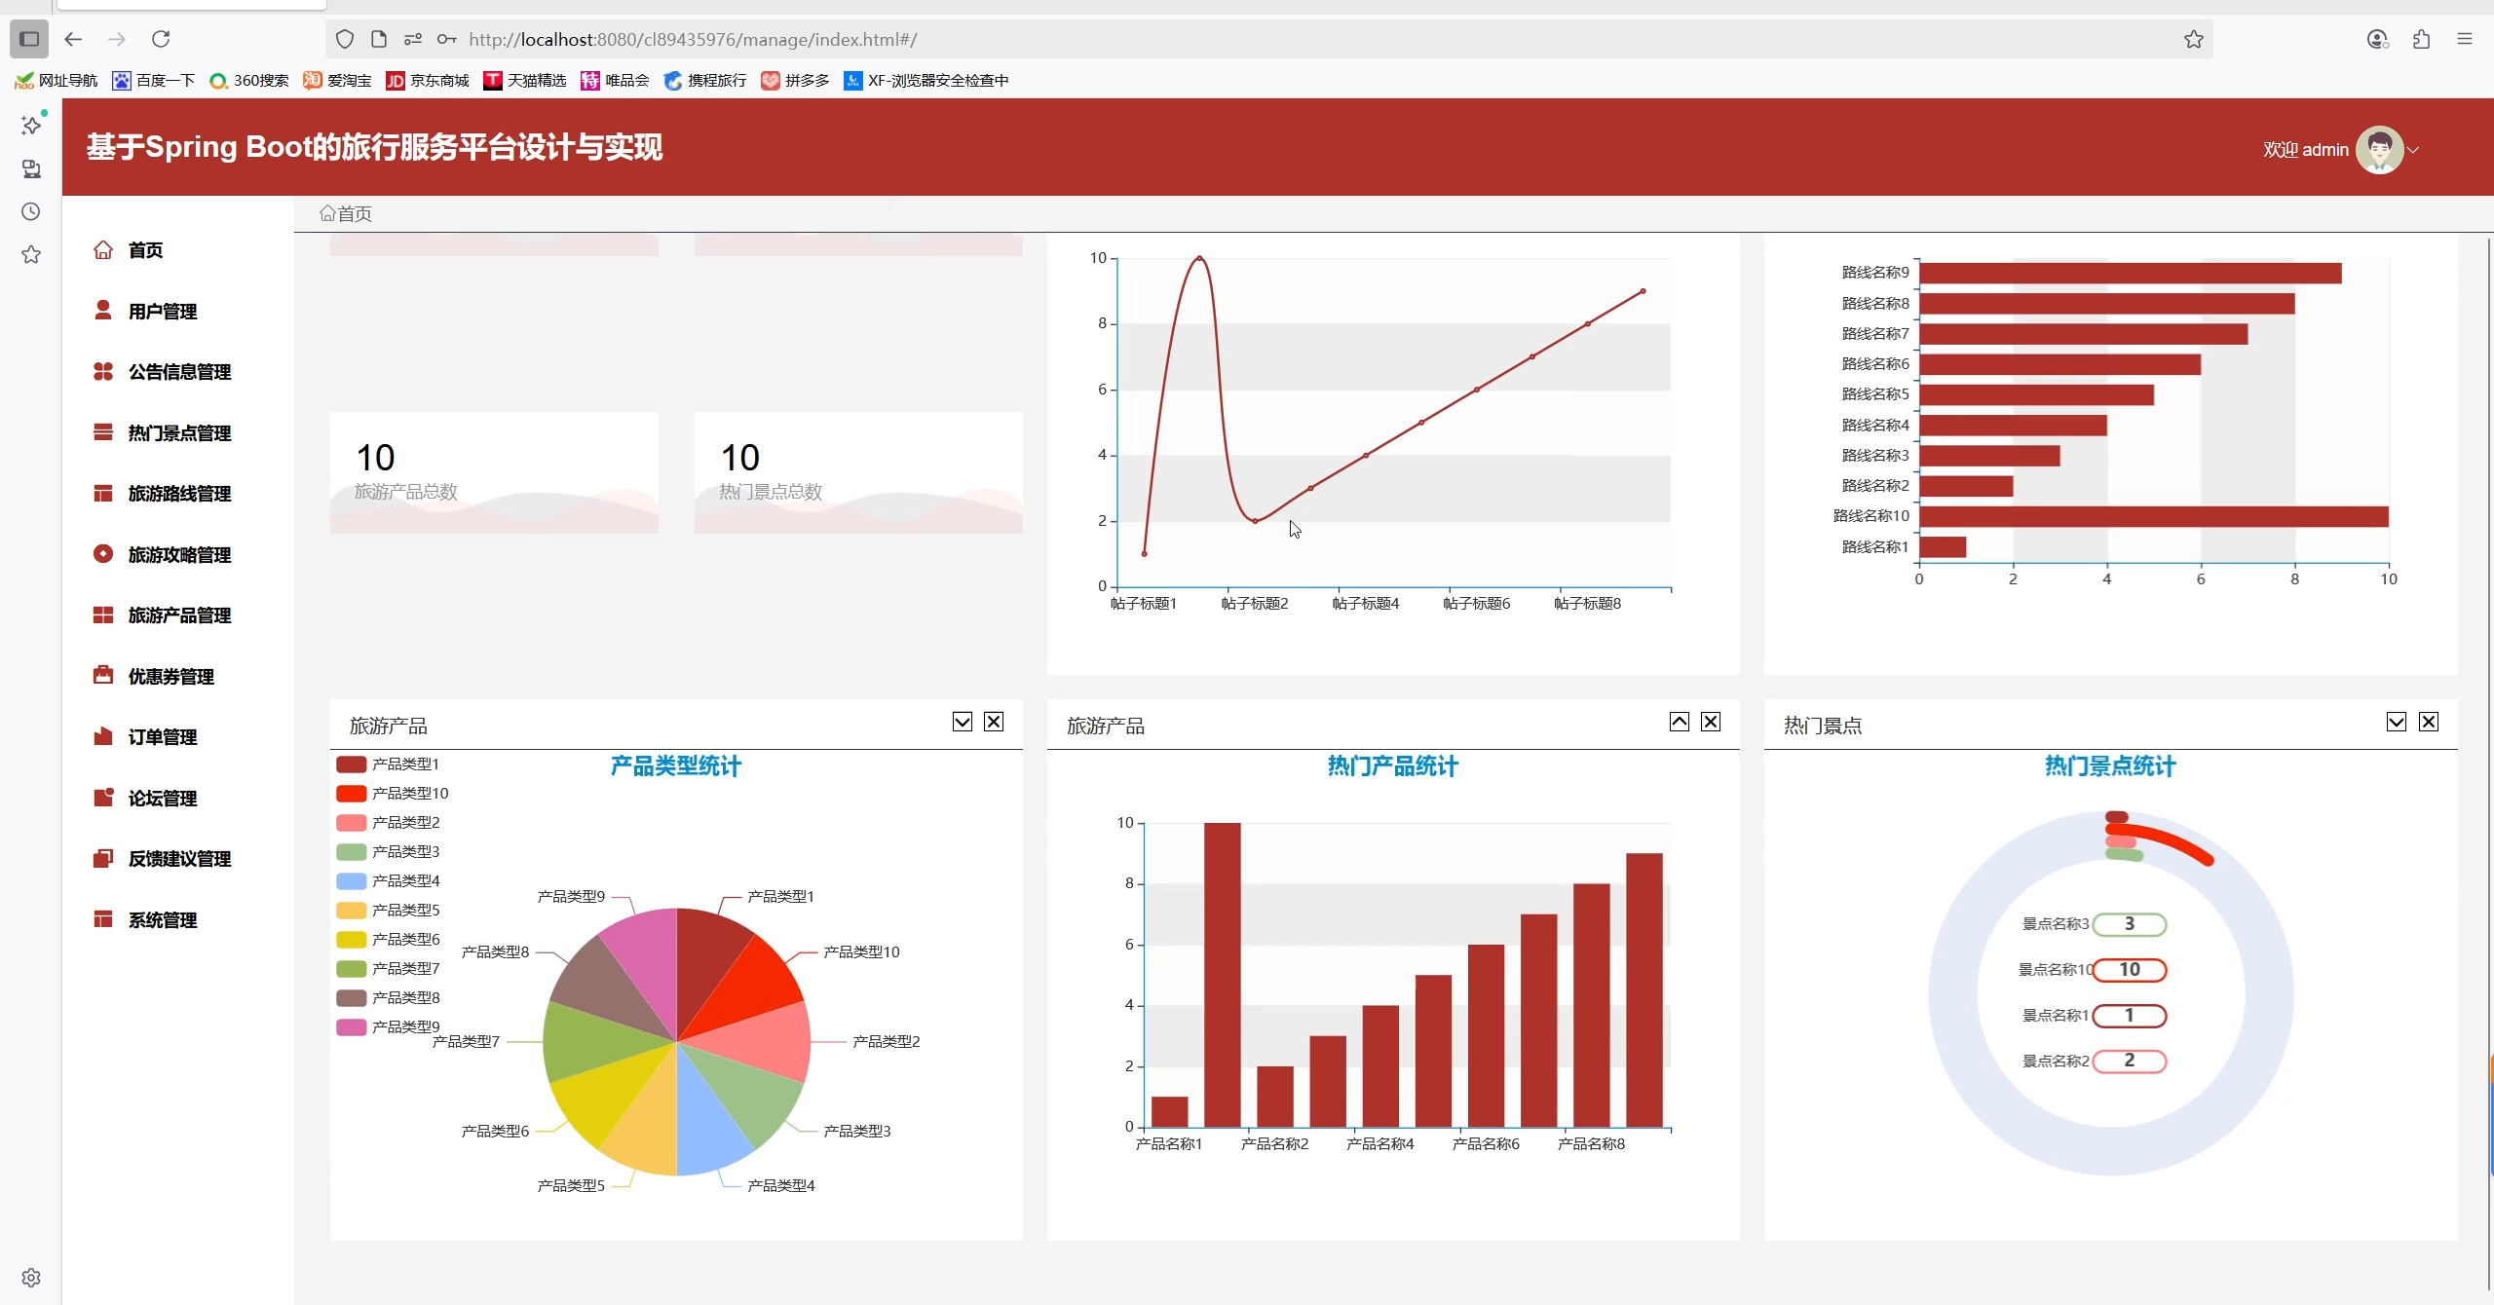Click the 旅游攻略管理 round icon

tap(103, 554)
